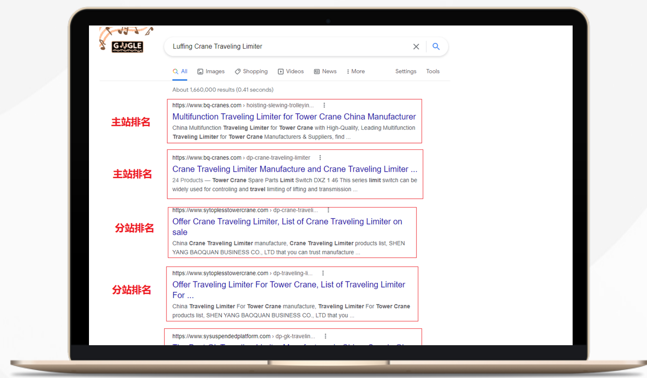Open Offer Crane Traveling Limiter result link
The width and height of the screenshot is (647, 378).
click(287, 222)
